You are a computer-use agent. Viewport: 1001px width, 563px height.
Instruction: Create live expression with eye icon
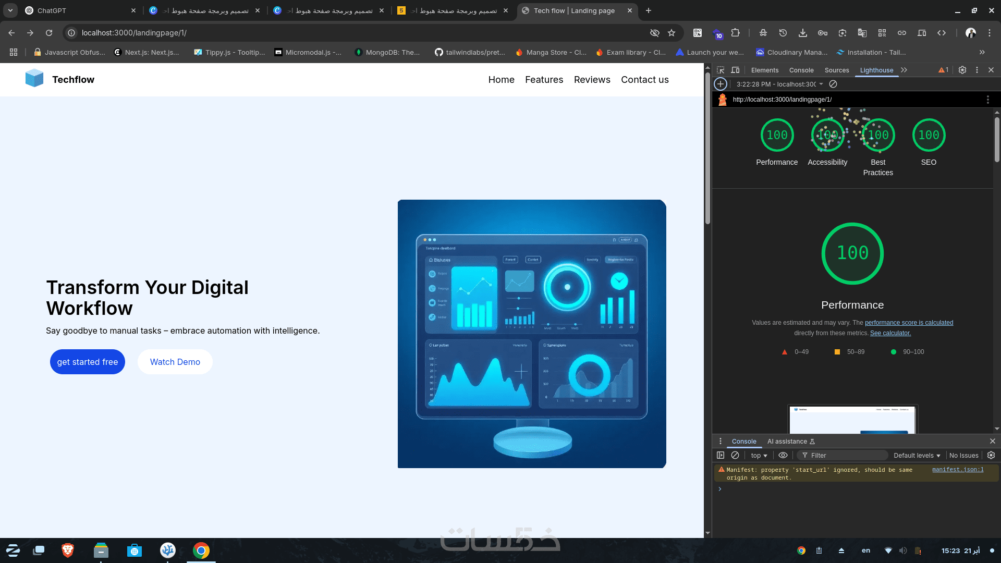click(783, 456)
